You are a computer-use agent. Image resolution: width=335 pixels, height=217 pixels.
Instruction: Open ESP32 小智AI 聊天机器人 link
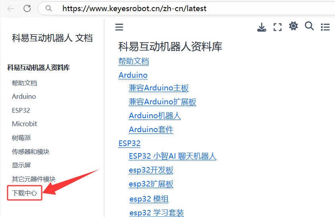(x=172, y=156)
